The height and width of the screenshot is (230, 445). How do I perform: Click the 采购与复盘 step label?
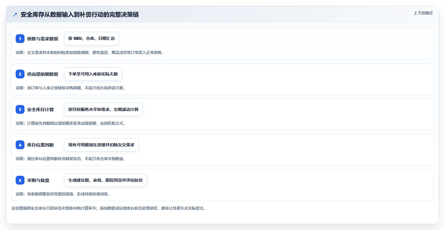38,180
